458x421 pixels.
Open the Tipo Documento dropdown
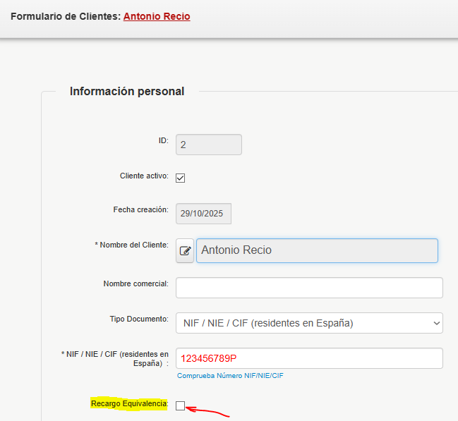(309, 323)
